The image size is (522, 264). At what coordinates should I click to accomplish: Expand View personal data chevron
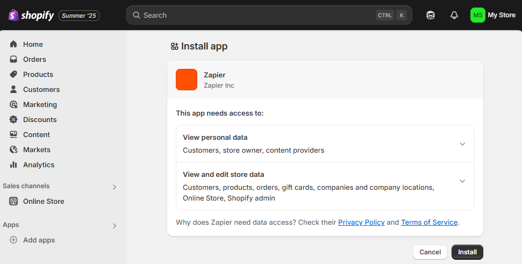462,144
